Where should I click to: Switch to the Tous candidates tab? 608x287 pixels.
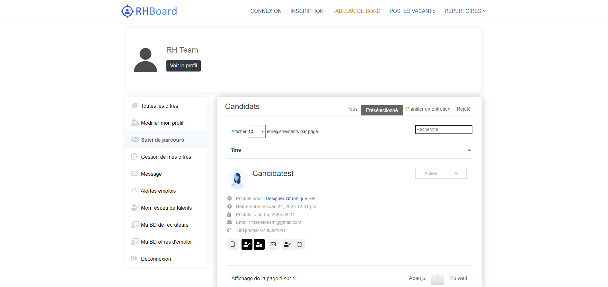point(352,109)
